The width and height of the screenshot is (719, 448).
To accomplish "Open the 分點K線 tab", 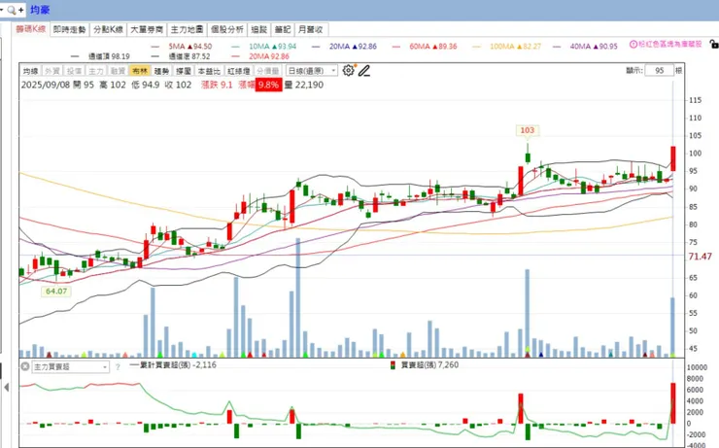I will [x=108, y=29].
